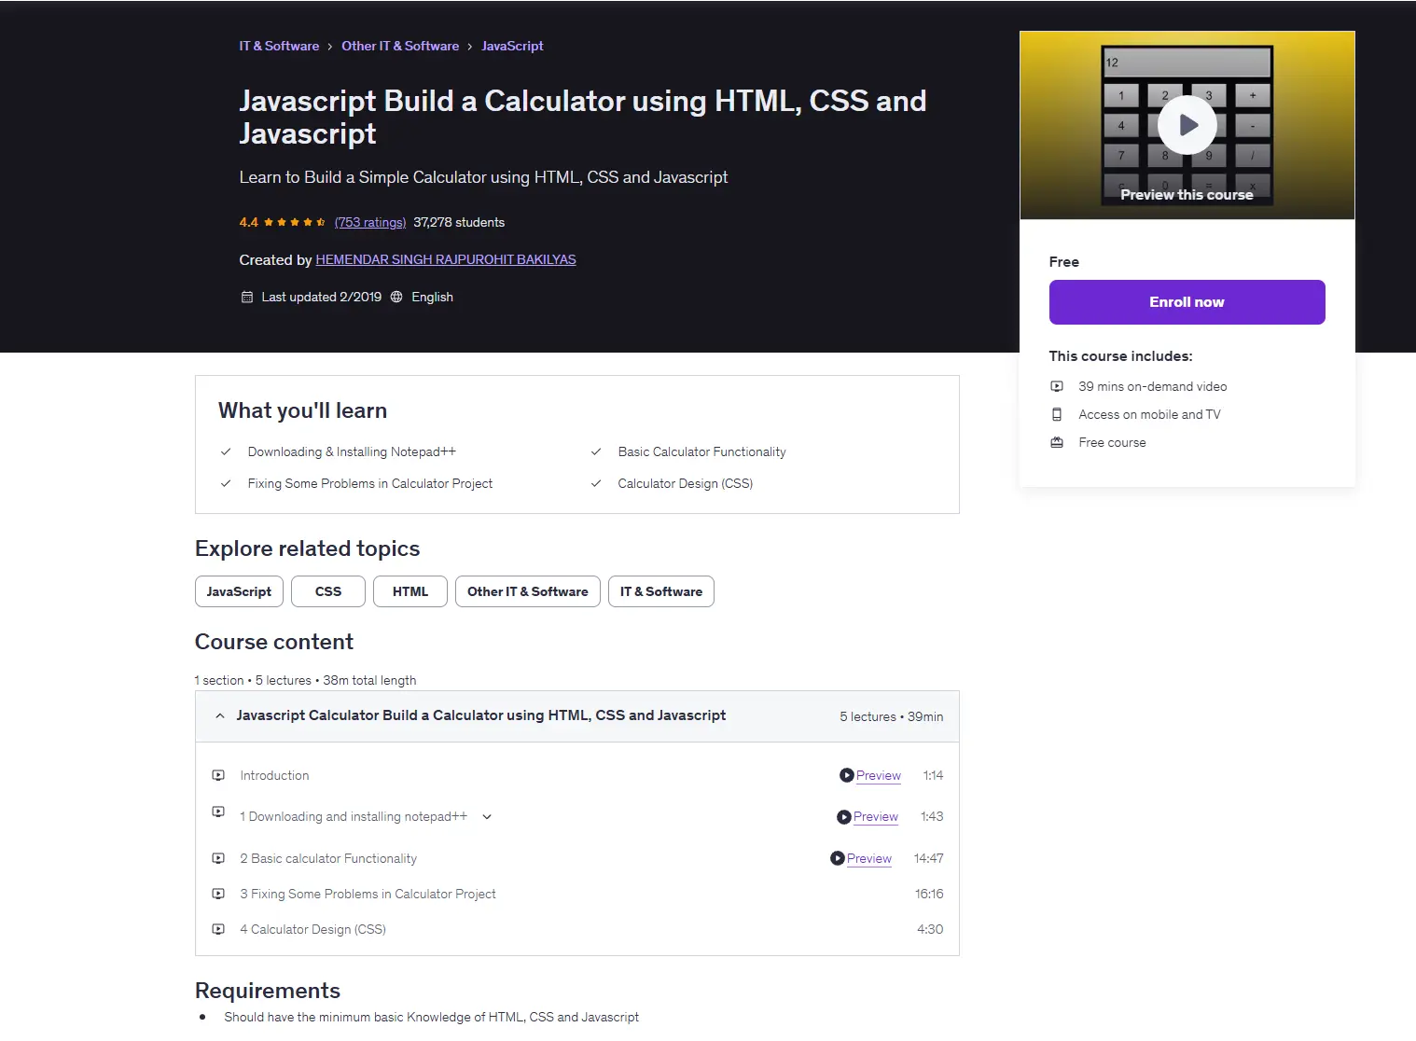Viewport: 1416px width, 1041px height.
Task: Preview the Introduction lecture
Action: click(879, 775)
